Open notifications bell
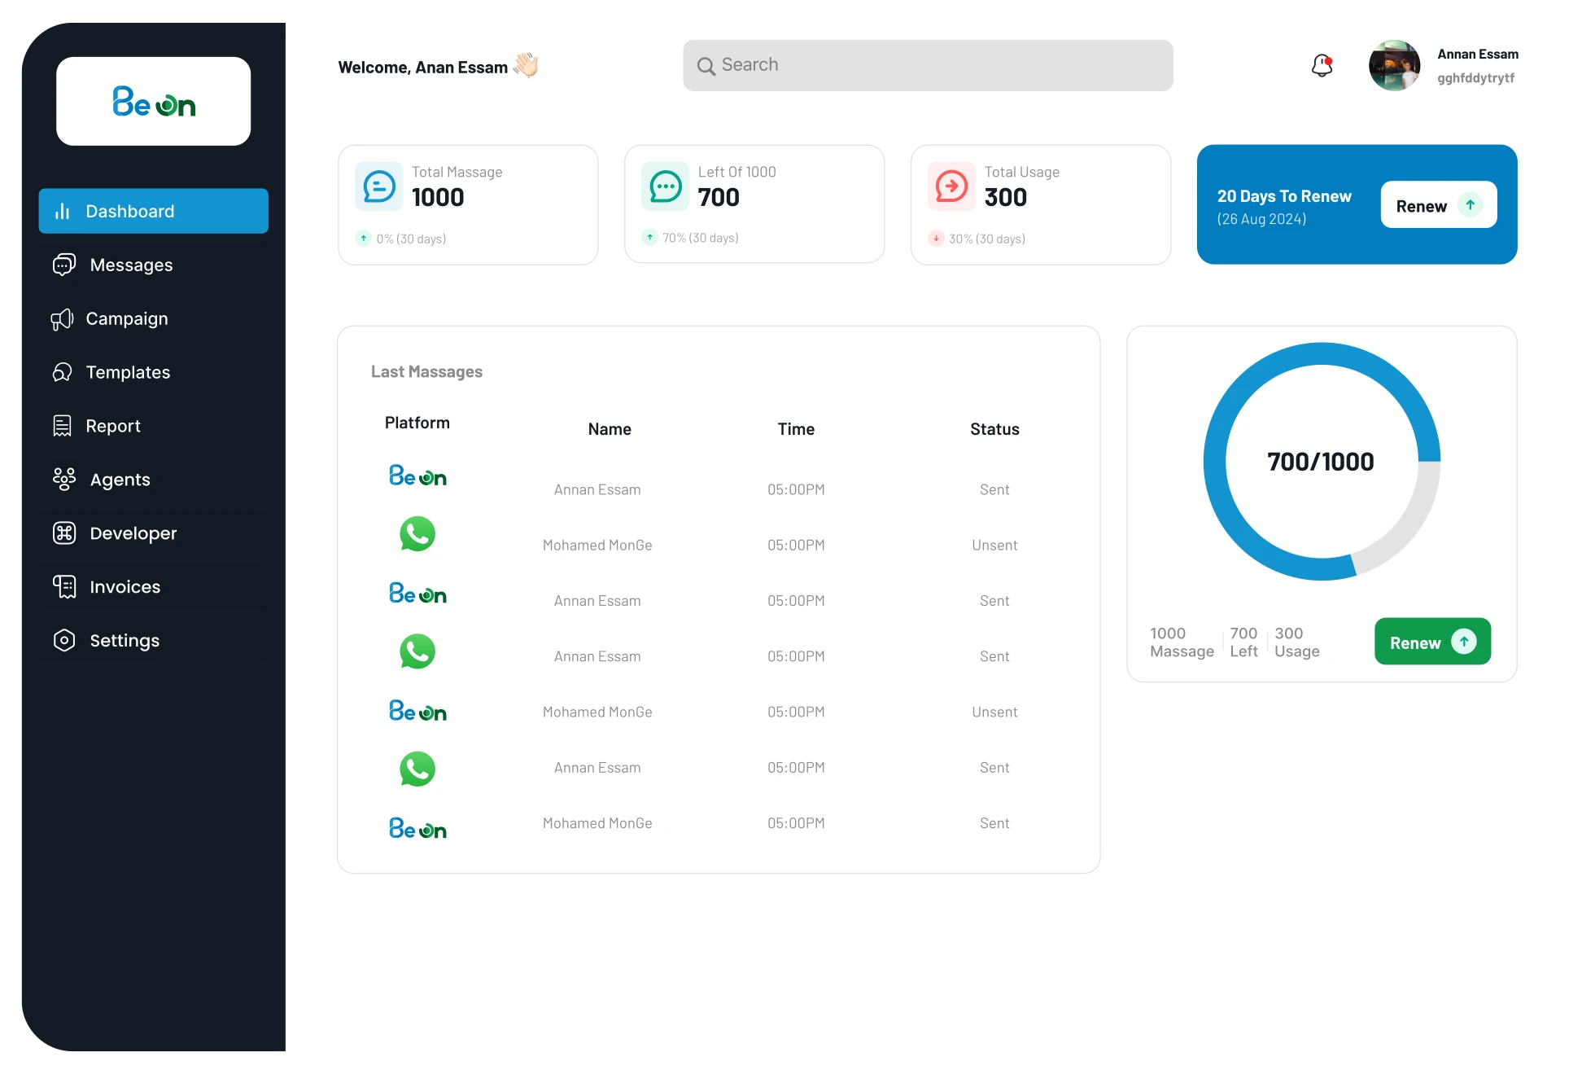The width and height of the screenshot is (1582, 1074). [1322, 65]
